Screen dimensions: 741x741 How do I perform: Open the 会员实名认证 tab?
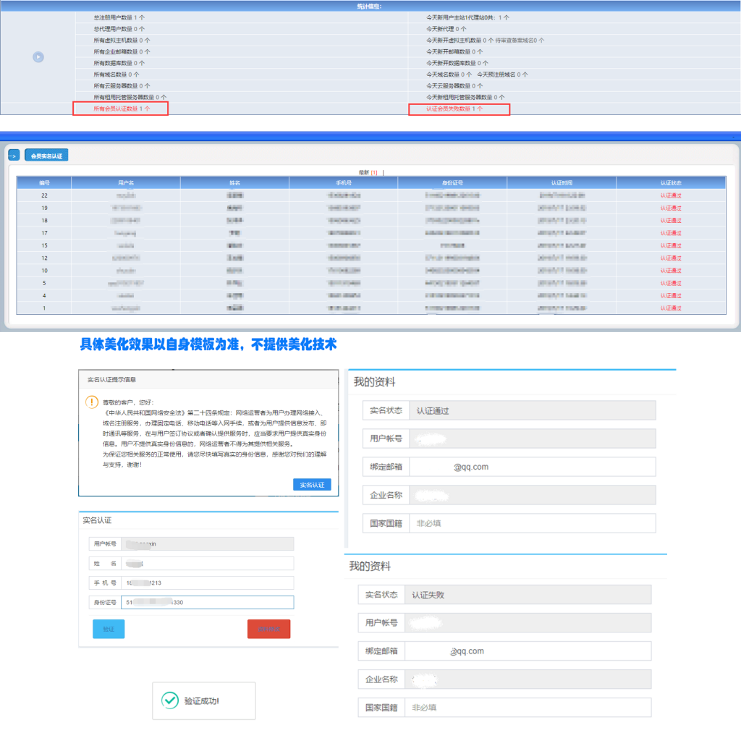click(x=46, y=156)
